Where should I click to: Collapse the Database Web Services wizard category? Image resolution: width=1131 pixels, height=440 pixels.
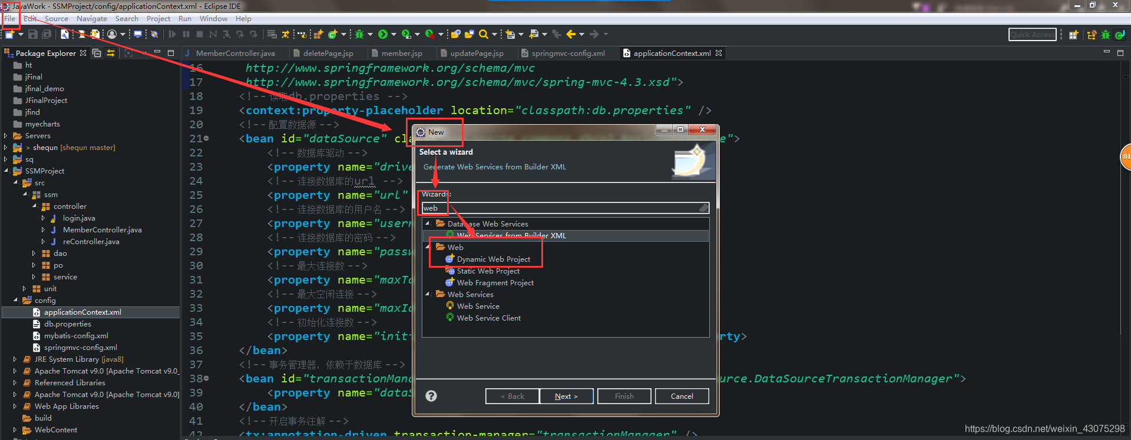point(428,224)
